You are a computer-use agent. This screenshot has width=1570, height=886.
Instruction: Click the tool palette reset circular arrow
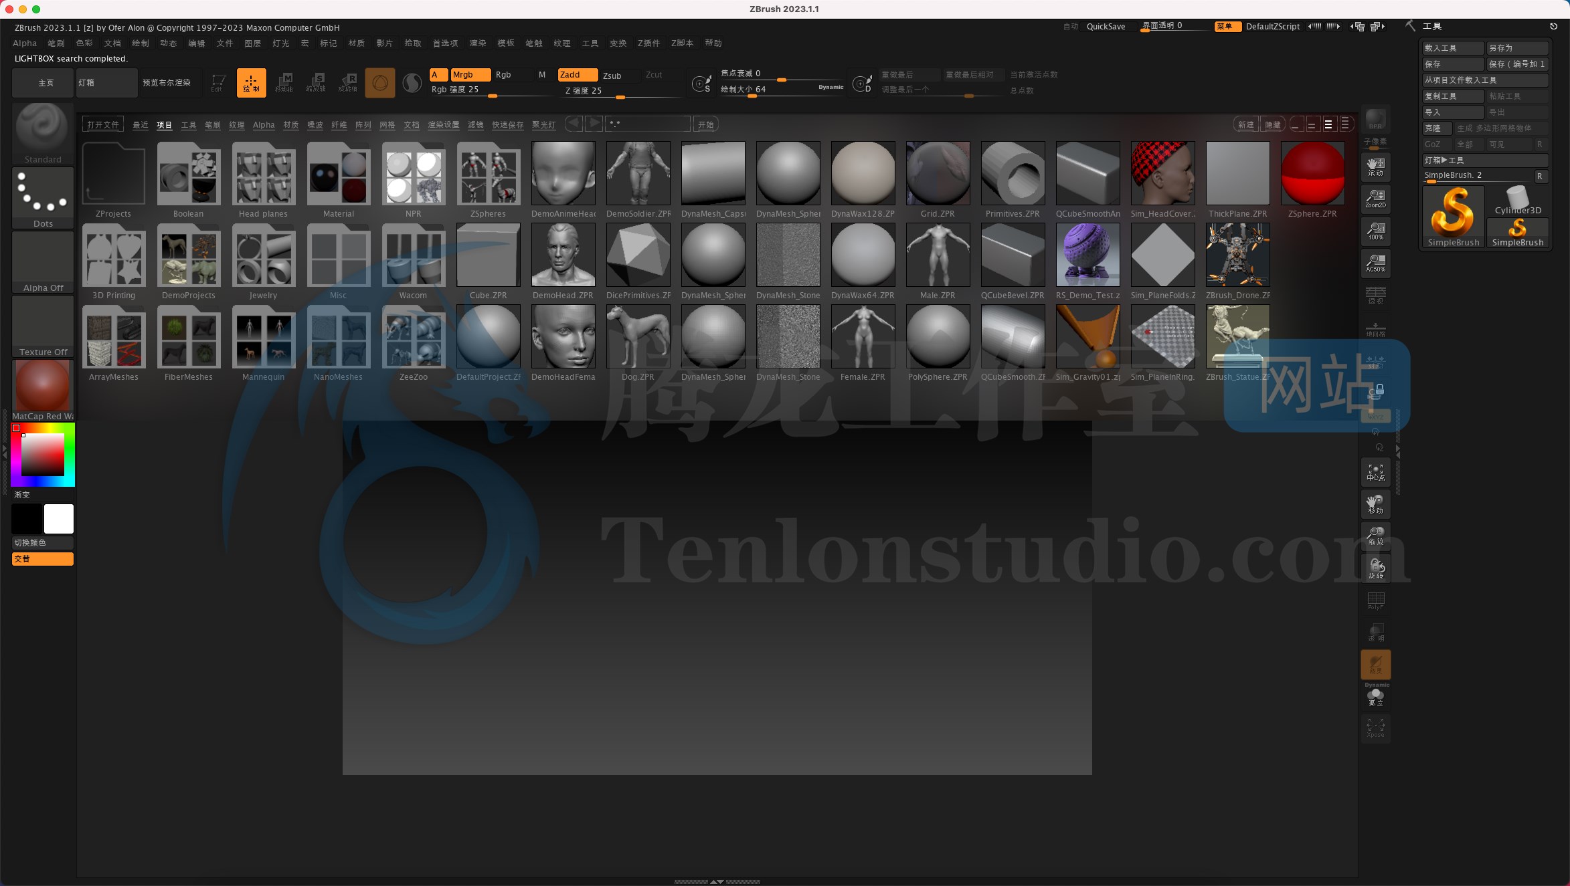tap(1553, 26)
